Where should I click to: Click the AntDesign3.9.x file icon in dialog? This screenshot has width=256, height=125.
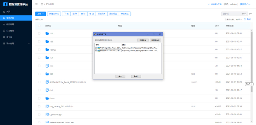point(99,48)
